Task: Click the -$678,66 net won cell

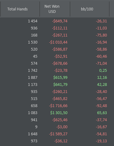Action: click(60, 63)
